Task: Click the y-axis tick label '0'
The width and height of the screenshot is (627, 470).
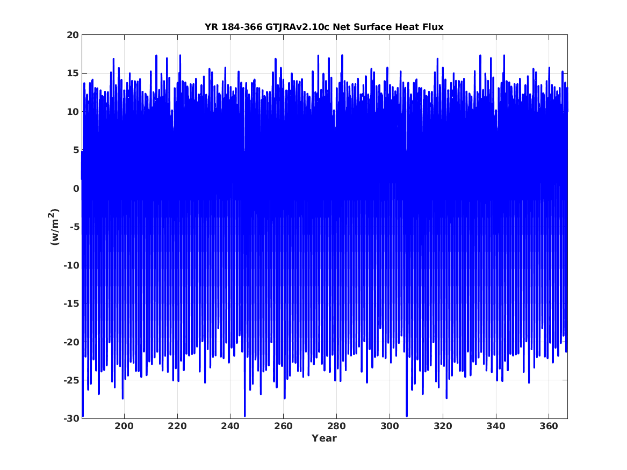Action: click(x=76, y=188)
